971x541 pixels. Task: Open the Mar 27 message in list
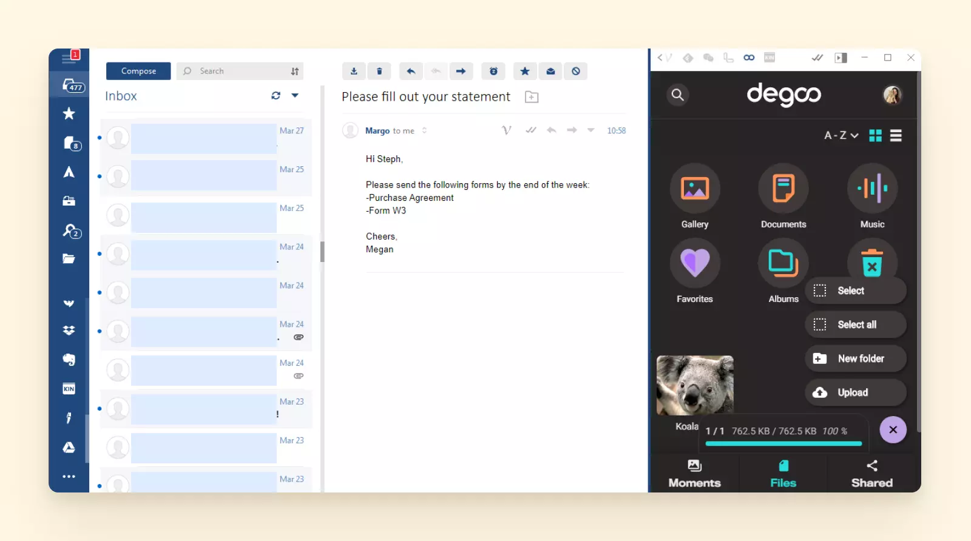[x=206, y=138]
